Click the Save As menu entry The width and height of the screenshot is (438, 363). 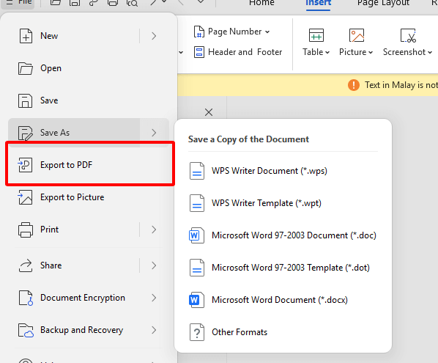click(x=74, y=133)
